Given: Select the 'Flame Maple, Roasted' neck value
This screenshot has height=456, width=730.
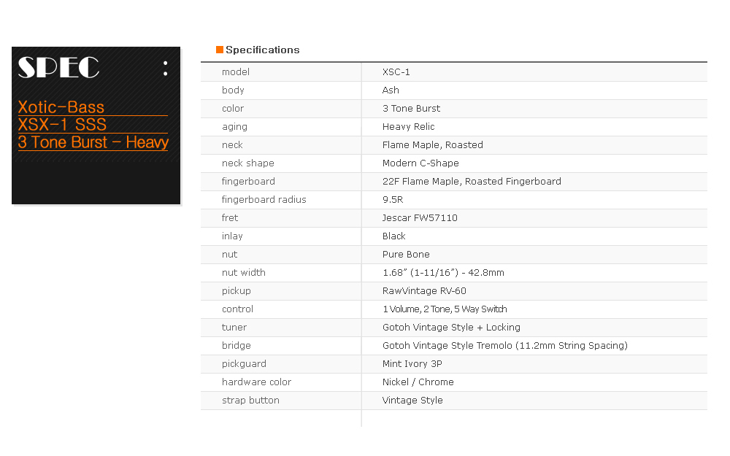Looking at the screenshot, I should [432, 145].
